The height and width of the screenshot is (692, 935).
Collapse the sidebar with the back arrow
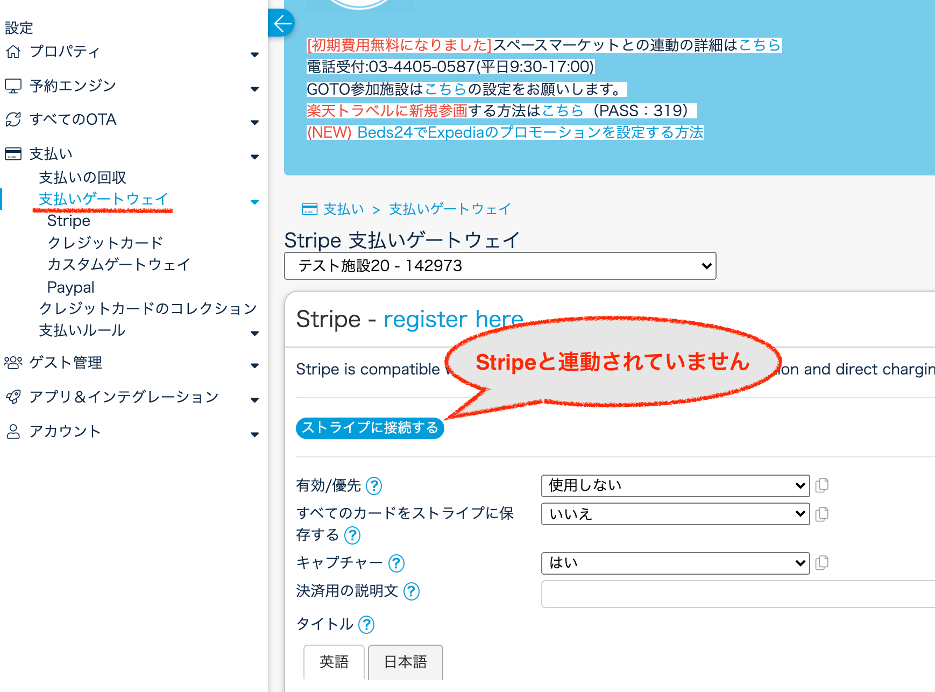(281, 23)
